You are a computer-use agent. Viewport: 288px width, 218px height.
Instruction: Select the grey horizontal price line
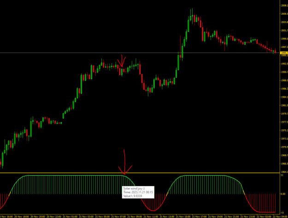click(140, 53)
